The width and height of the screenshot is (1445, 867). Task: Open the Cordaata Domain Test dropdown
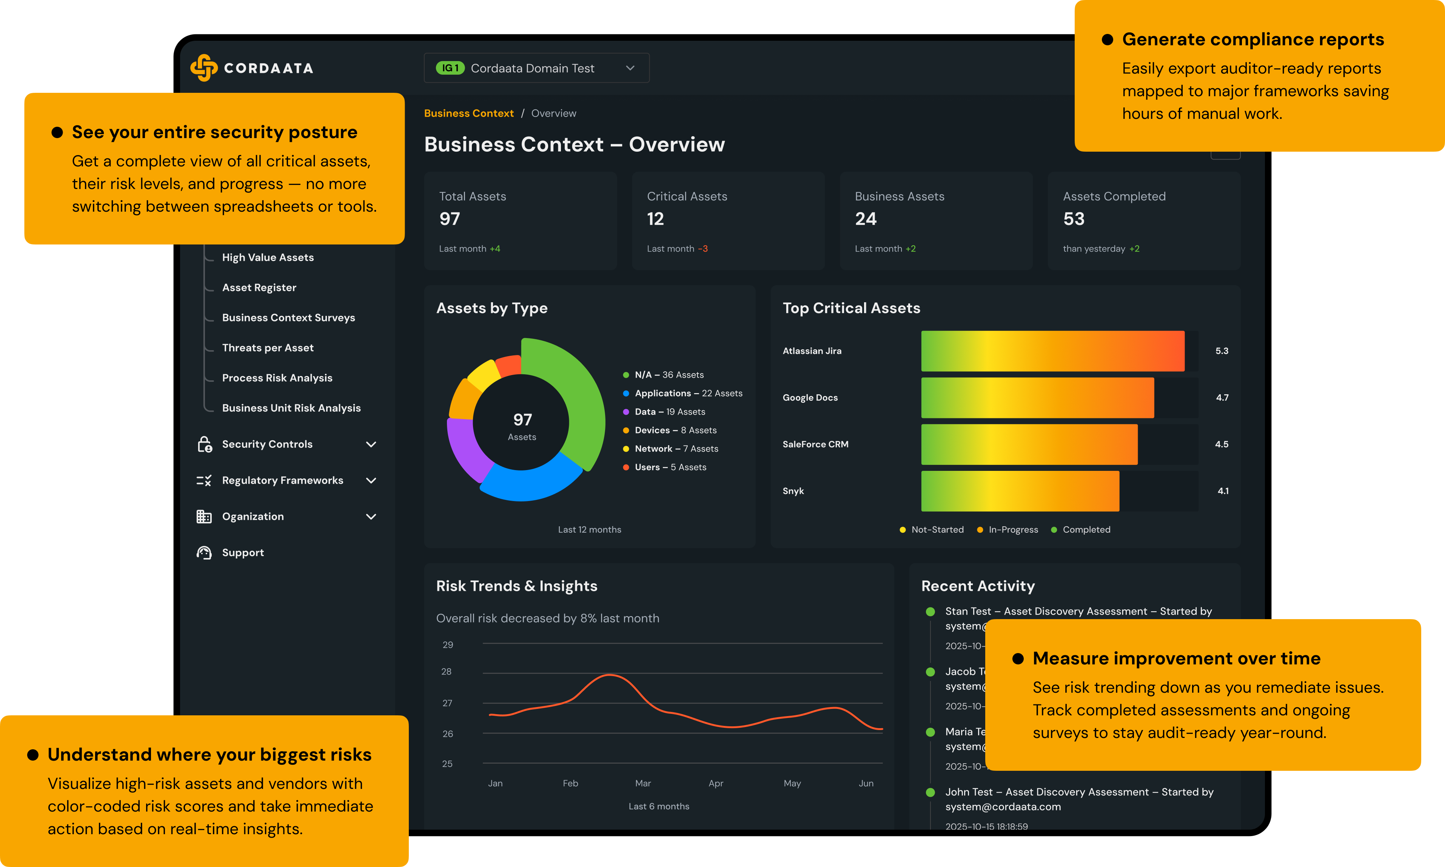click(x=537, y=68)
